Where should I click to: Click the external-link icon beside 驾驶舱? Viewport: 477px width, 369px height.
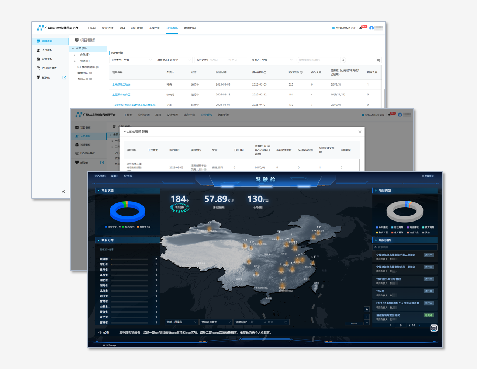(64, 77)
